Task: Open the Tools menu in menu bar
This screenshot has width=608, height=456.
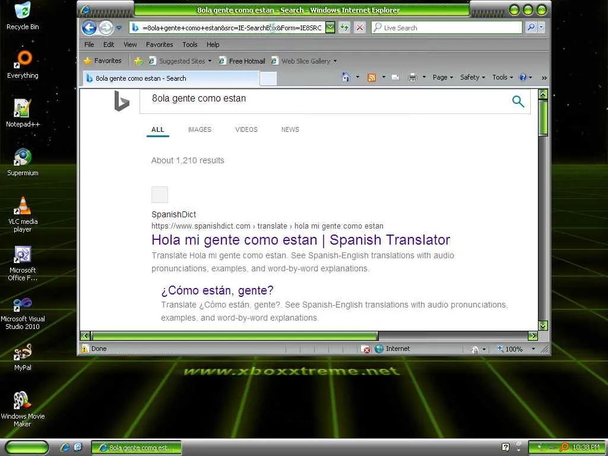Action: tap(190, 45)
